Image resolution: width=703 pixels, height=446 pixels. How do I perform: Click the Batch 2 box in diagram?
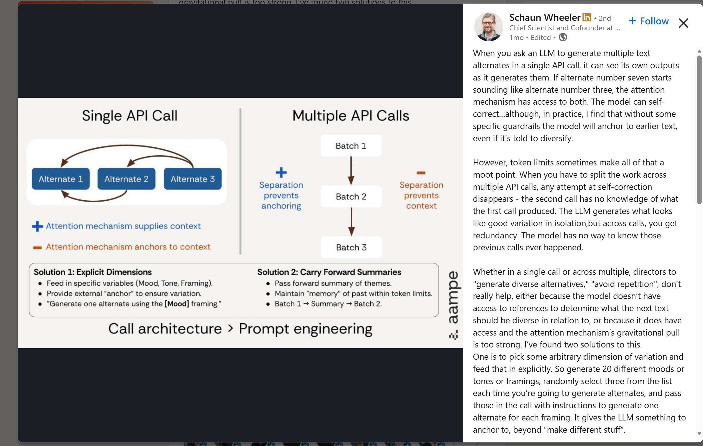click(x=351, y=196)
